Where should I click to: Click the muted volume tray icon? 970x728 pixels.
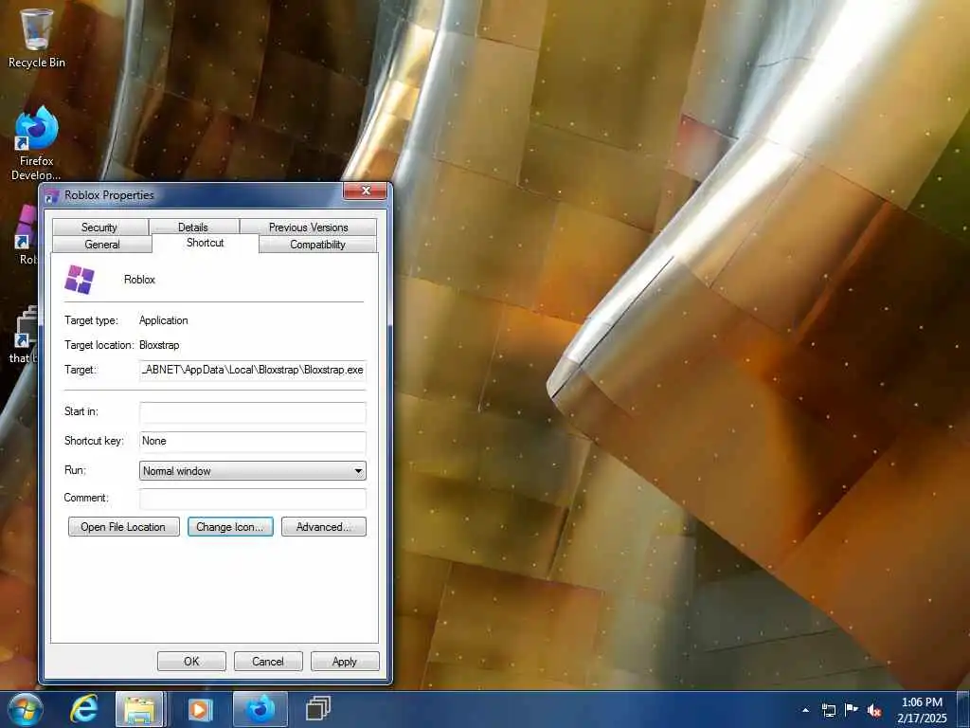click(x=874, y=710)
